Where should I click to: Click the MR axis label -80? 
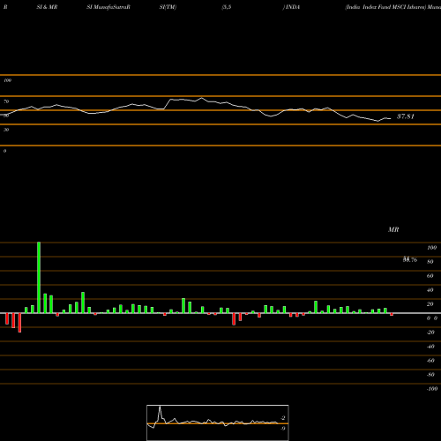tap(430, 375)
